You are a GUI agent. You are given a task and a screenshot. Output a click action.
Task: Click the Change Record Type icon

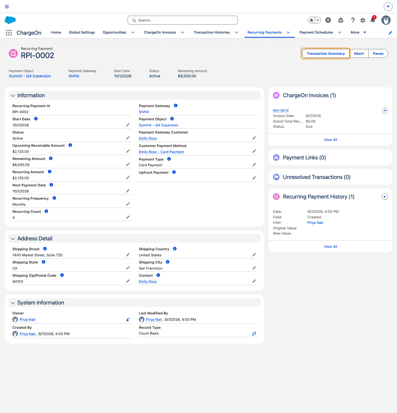(x=254, y=334)
